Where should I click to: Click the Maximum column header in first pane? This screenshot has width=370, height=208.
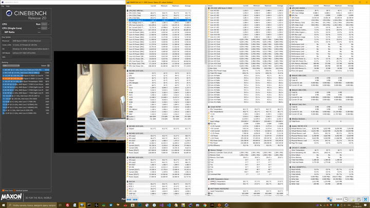(176, 6)
